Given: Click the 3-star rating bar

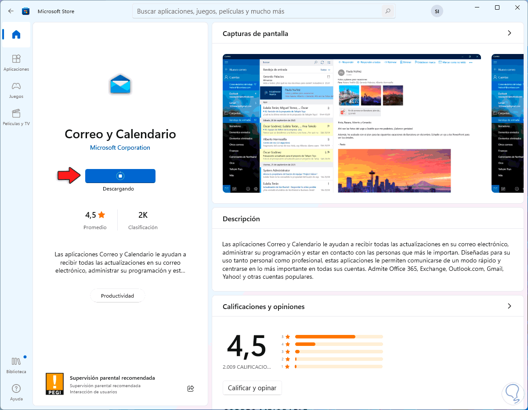Looking at the screenshot, I should point(339,352).
